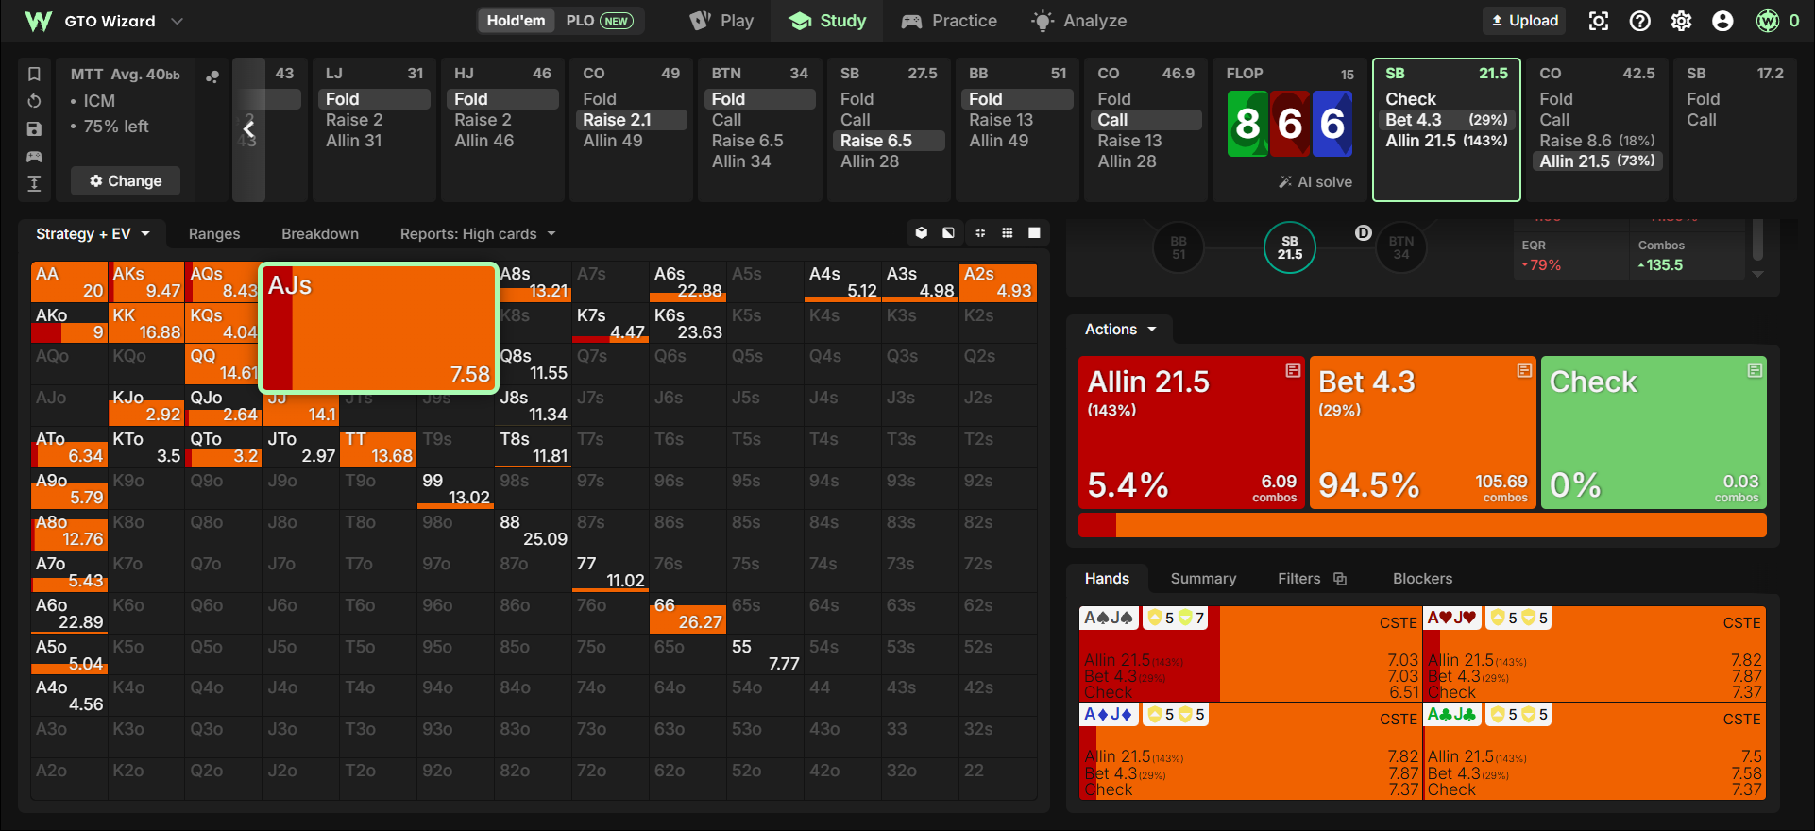Image resolution: width=1815 pixels, height=831 pixels.
Task: Select the AA cell in the hand matrix
Action: click(69, 282)
